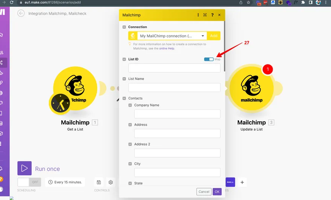Click the Company Name input field
This screenshot has height=200, width=331.
point(177,114)
